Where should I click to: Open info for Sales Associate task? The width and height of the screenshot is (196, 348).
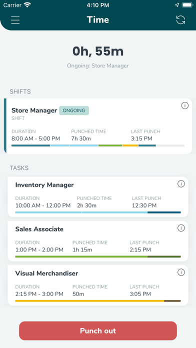[x=181, y=228]
